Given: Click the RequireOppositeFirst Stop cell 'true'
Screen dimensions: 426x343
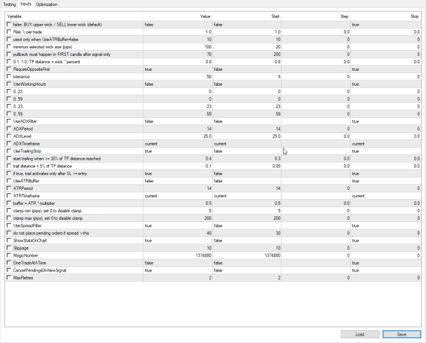Looking at the screenshot, I should pyautogui.click(x=386, y=69).
